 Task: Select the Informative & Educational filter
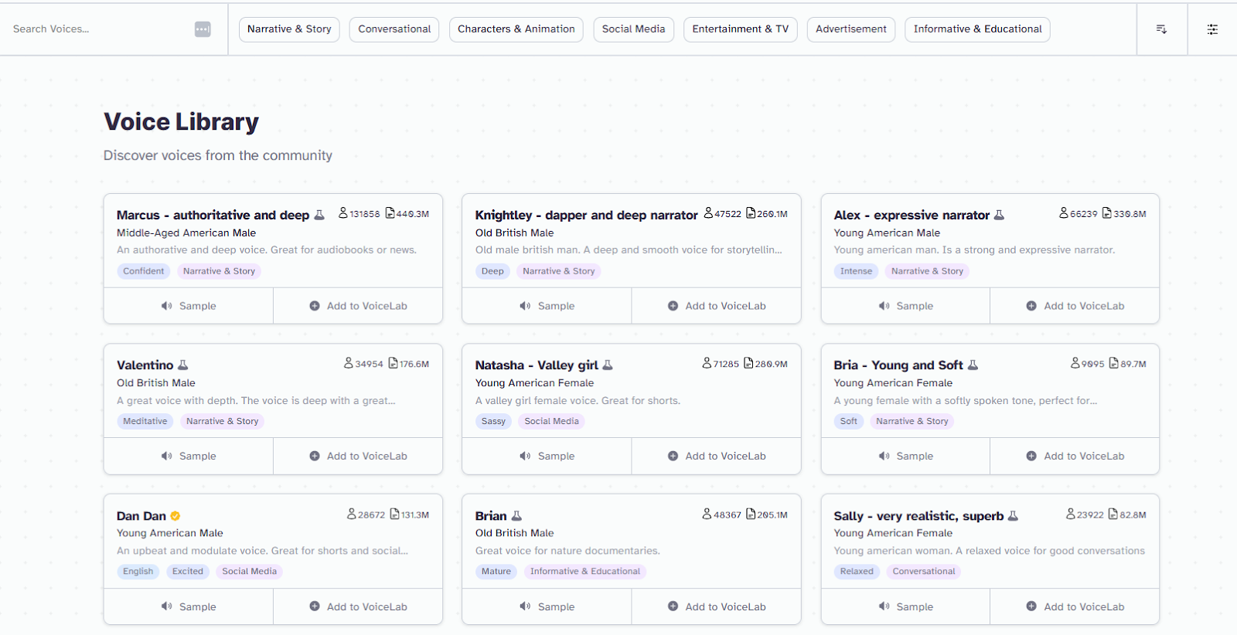pyautogui.click(x=977, y=29)
